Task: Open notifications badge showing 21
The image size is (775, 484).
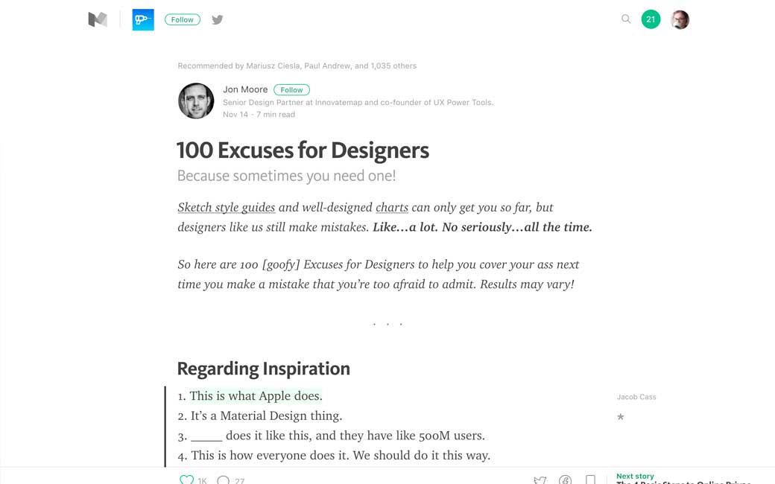Action: click(x=651, y=20)
